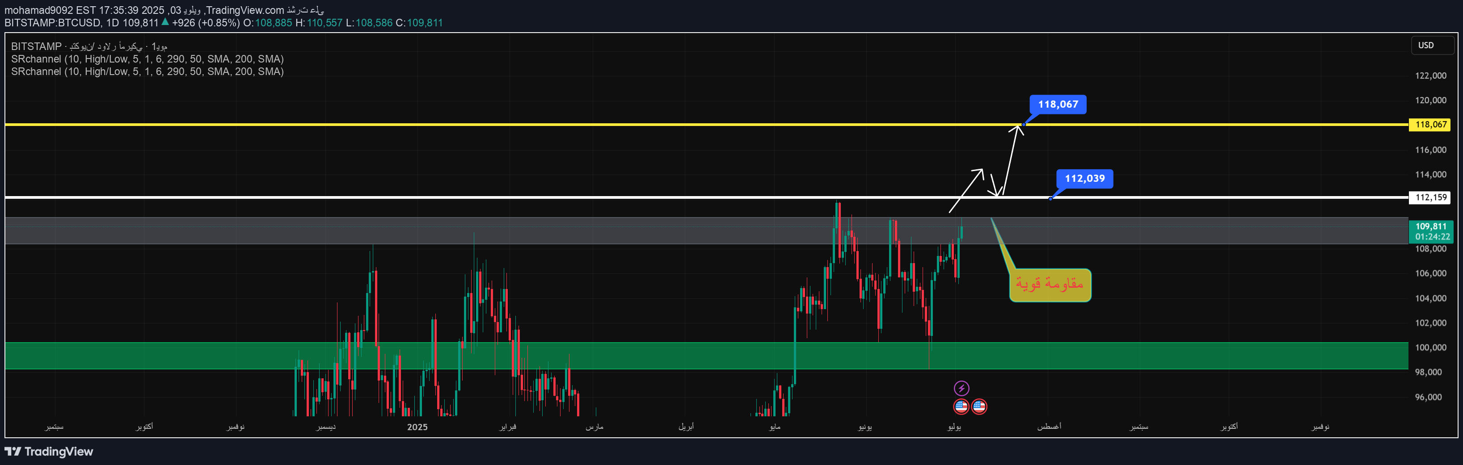Click the TradingView.com text in header

(x=245, y=10)
